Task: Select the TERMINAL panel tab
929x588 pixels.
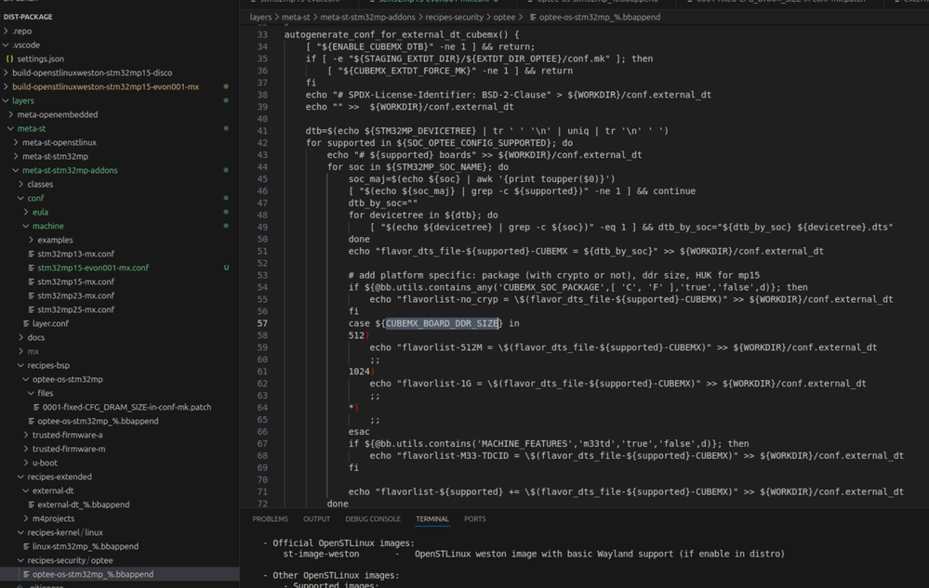Action: (x=431, y=518)
